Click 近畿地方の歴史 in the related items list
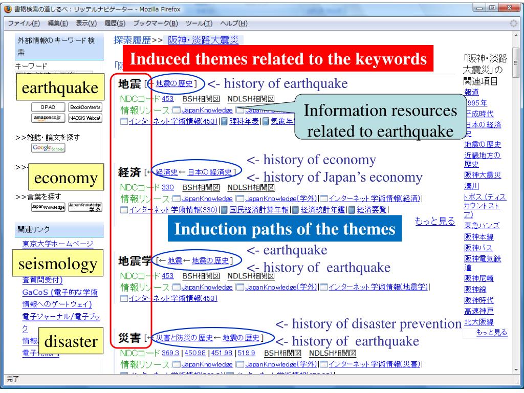Image resolution: width=524 pixels, height=393 pixels. coord(482,160)
